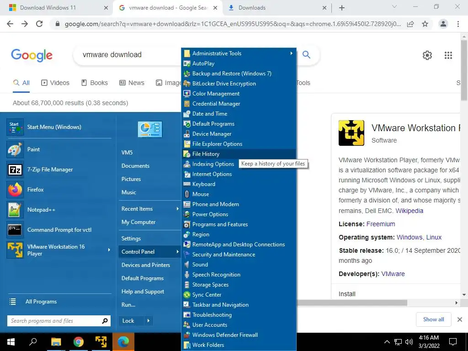Switch to the Downloads tab
Image resolution: width=468 pixels, height=351 pixels.
(277, 8)
